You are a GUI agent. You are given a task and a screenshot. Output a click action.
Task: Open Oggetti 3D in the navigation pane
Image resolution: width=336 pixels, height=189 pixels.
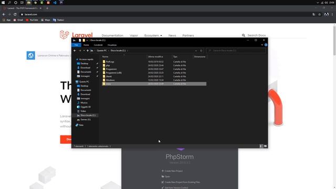[x=86, y=107]
